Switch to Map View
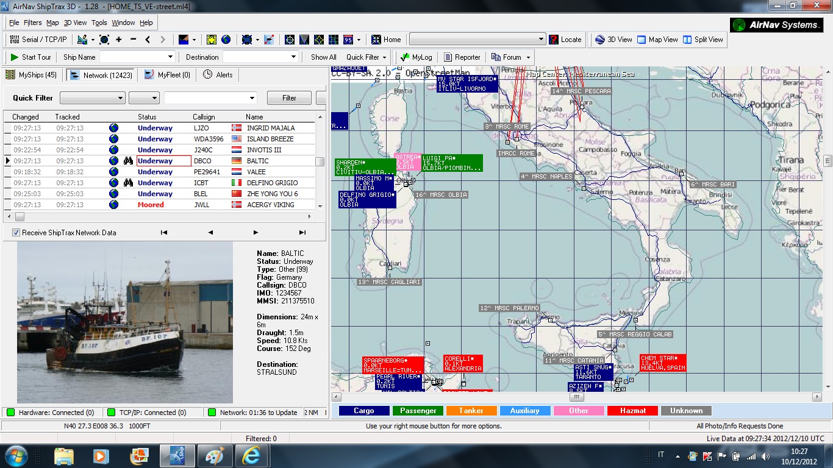This screenshot has width=833, height=468. click(x=657, y=40)
